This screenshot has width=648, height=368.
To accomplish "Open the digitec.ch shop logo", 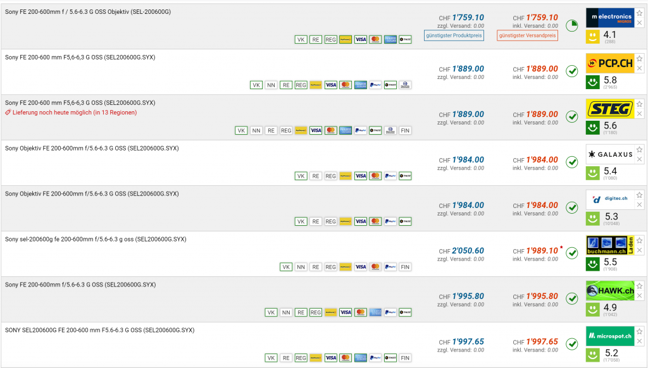I will pos(609,199).
